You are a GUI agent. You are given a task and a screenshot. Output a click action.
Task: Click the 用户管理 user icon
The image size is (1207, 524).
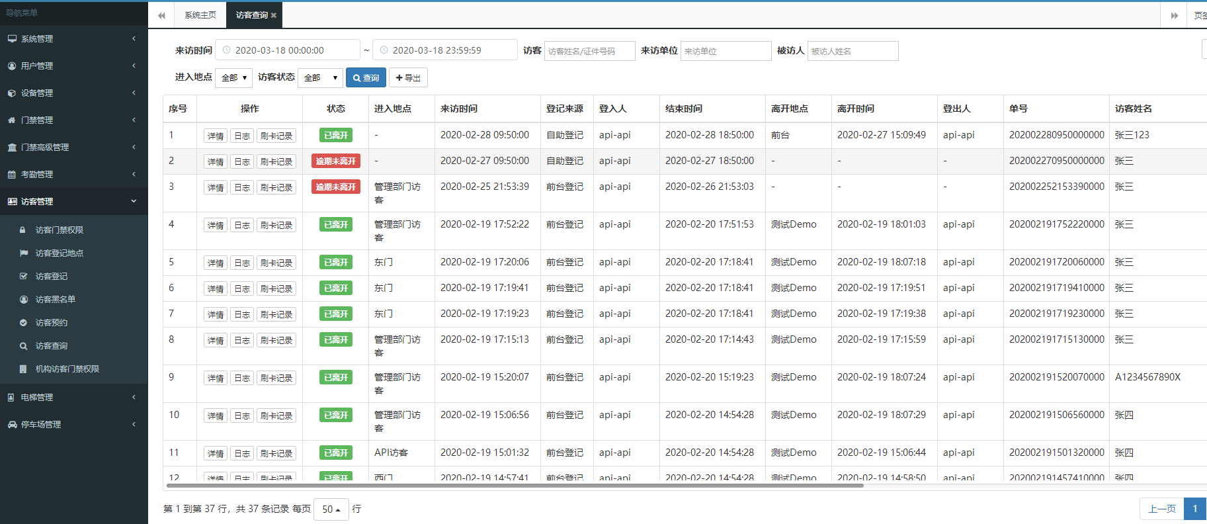point(12,66)
